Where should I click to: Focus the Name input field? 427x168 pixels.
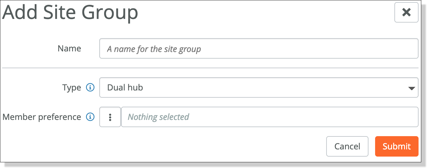point(259,48)
